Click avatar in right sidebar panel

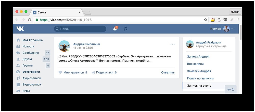tap(190, 44)
